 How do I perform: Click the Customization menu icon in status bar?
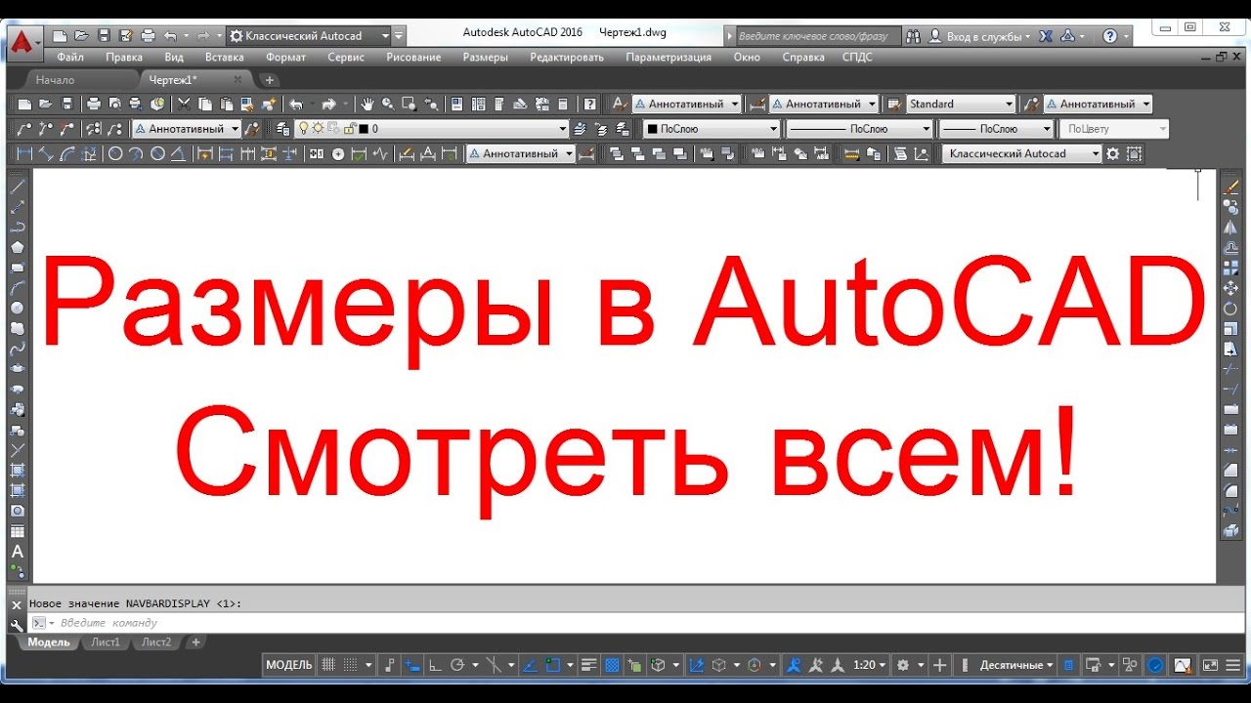[1231, 666]
